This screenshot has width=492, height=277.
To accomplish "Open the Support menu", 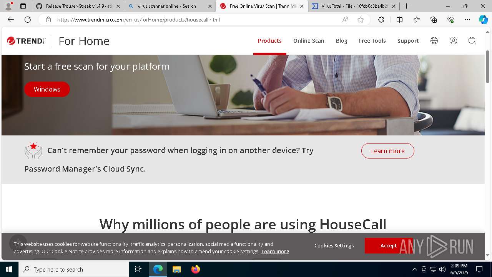I will tap(408, 41).
